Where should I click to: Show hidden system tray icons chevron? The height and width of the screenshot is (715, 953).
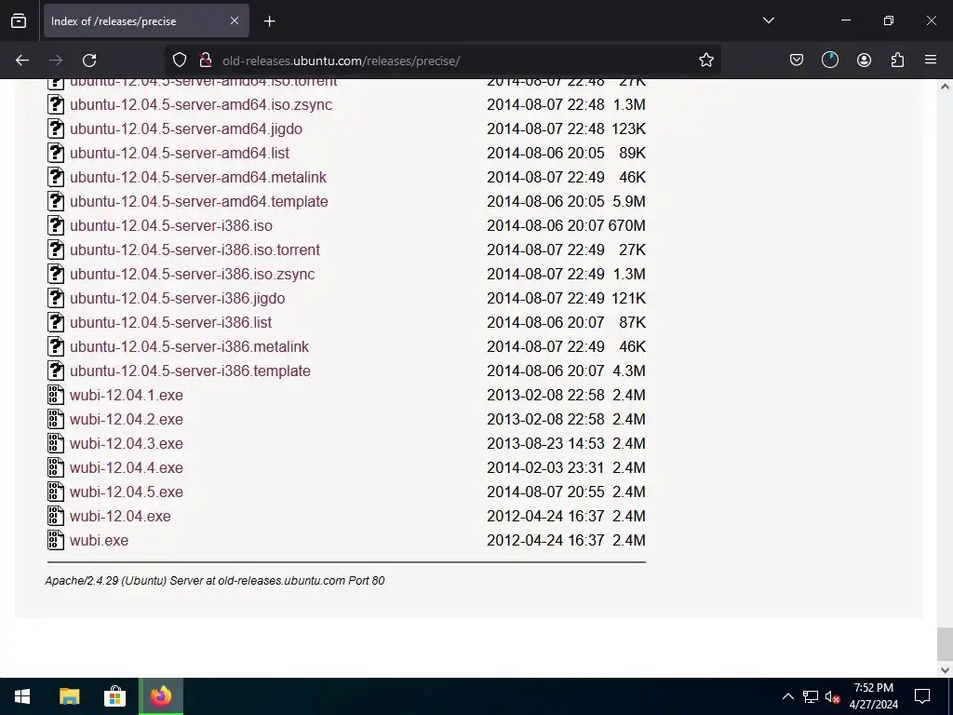(787, 696)
